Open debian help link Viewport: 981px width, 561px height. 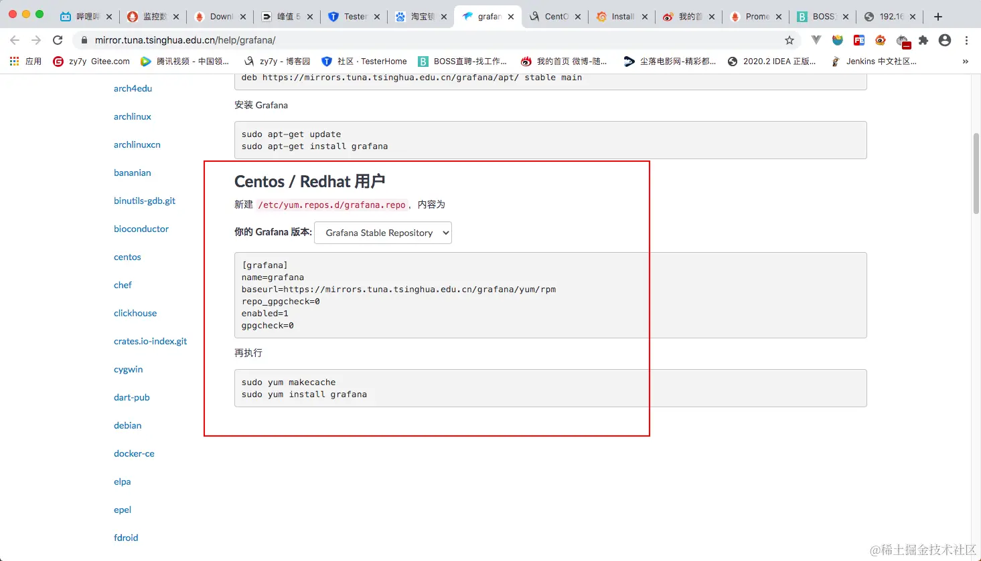[127, 425]
